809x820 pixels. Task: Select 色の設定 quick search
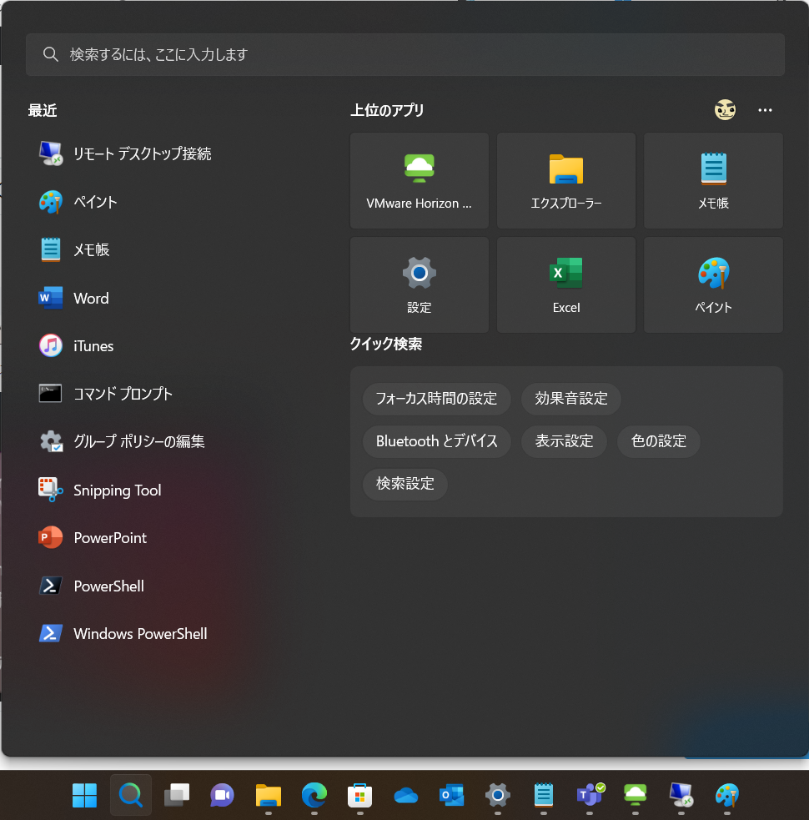click(x=658, y=440)
